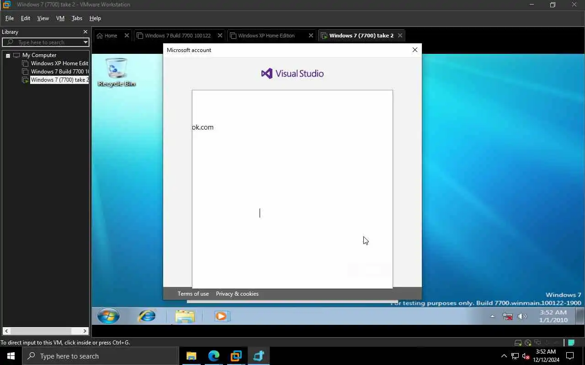Click the VMware network adapter status icon
Image resolution: width=585 pixels, height=365 pixels.
click(x=538, y=343)
